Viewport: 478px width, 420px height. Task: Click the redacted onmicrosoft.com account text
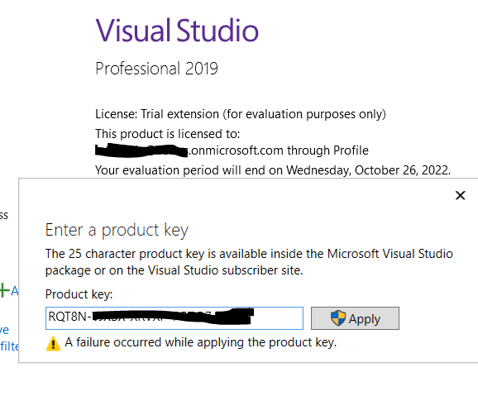pyautogui.click(x=232, y=150)
